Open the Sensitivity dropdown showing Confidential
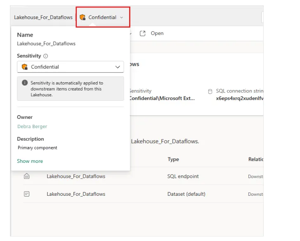This screenshot has width=300, height=241. pos(71,67)
